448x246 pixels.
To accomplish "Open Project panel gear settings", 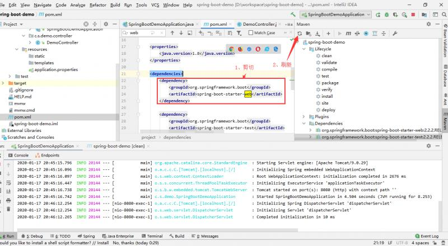I will tap(106, 24).
